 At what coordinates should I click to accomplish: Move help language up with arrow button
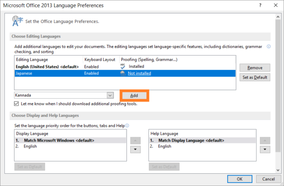point(265,141)
